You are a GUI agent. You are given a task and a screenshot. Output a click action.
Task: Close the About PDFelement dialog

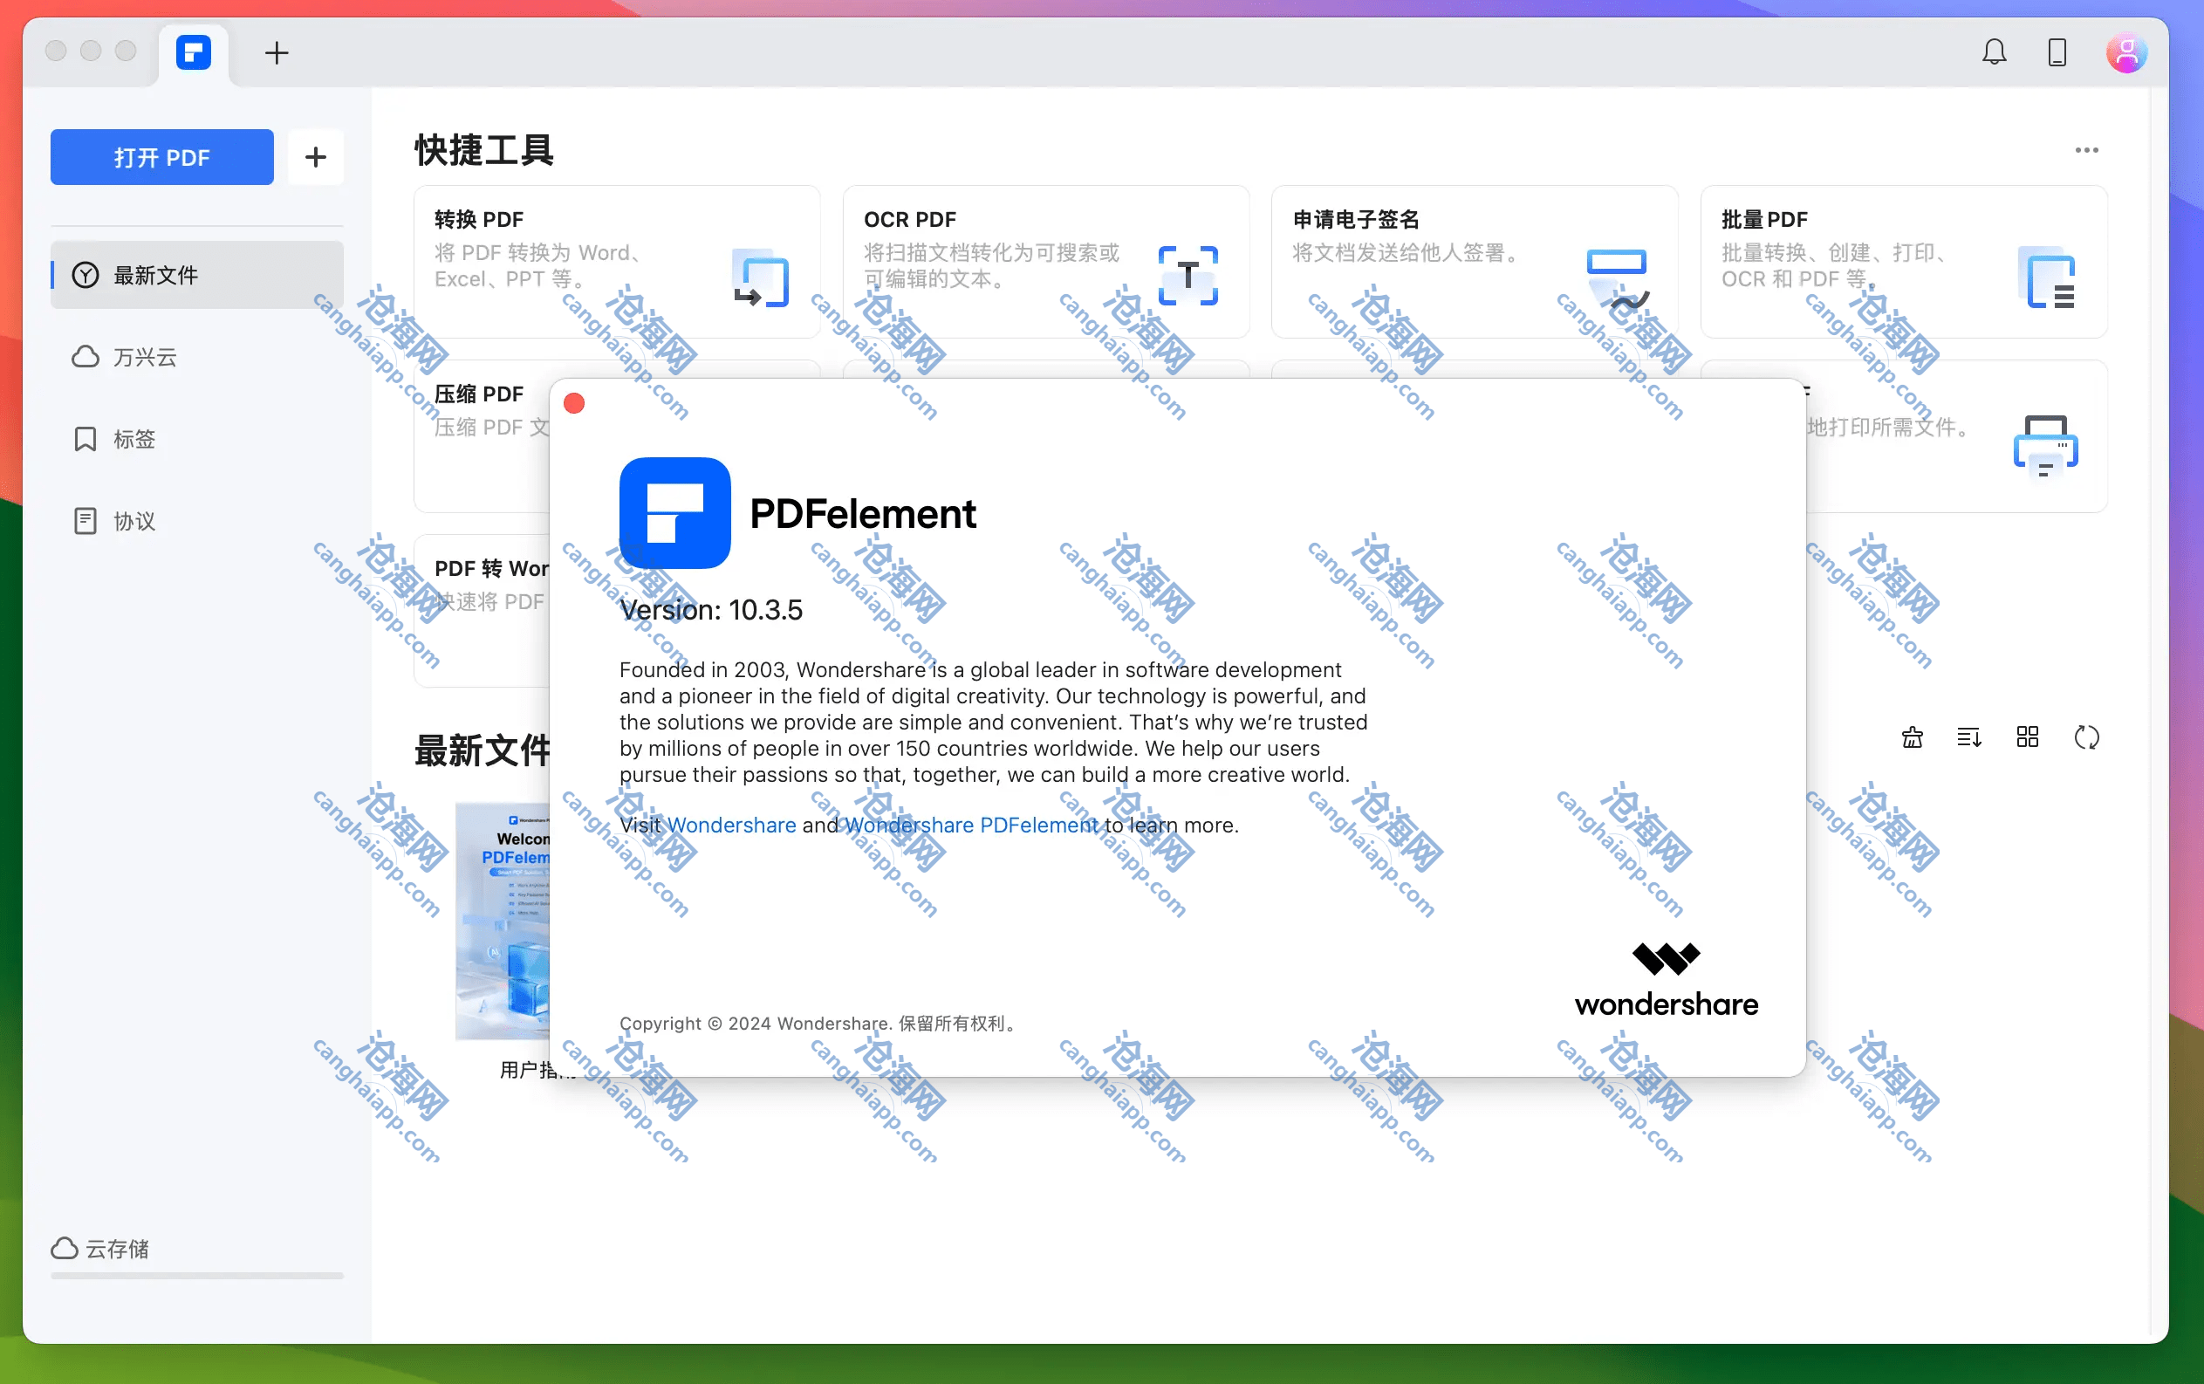click(x=574, y=404)
